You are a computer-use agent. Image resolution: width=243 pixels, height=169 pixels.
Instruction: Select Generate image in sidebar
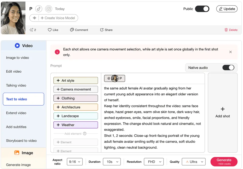coord(18,165)
